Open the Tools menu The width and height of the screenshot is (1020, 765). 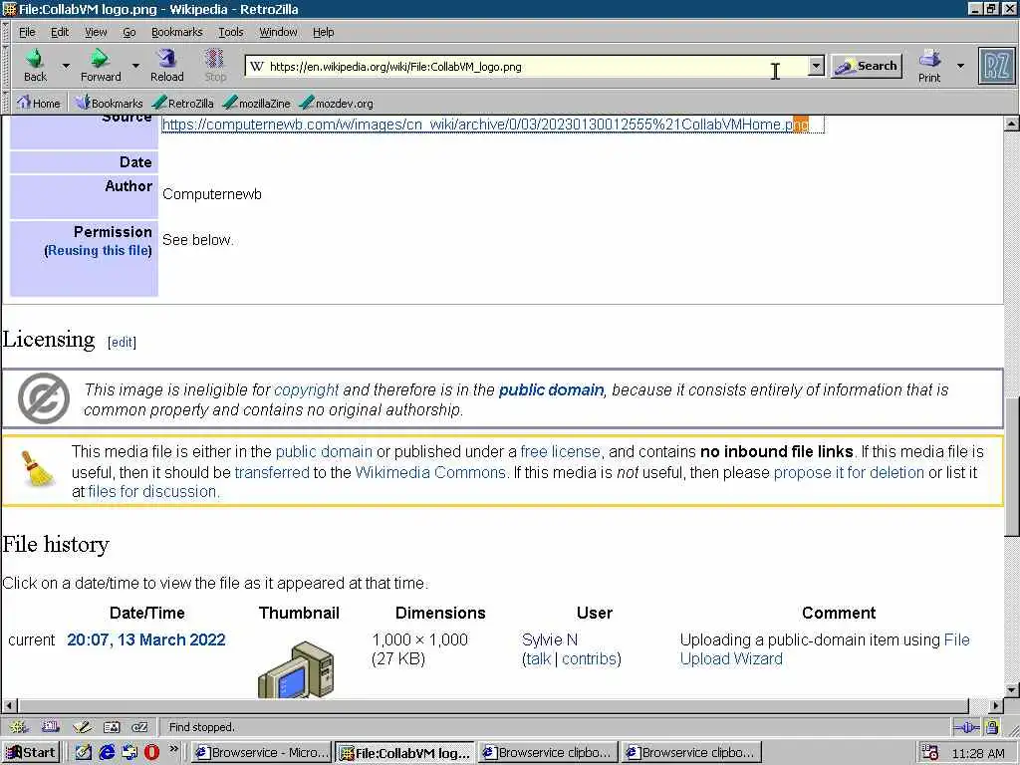click(230, 32)
